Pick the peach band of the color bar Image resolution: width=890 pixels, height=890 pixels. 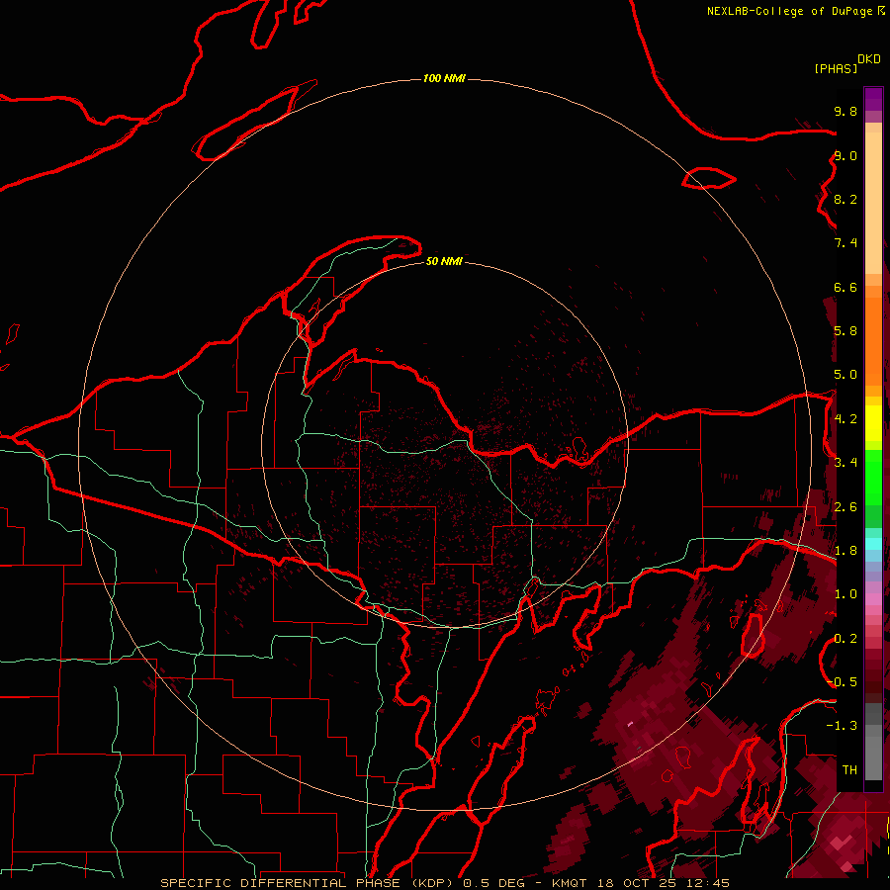873,205
